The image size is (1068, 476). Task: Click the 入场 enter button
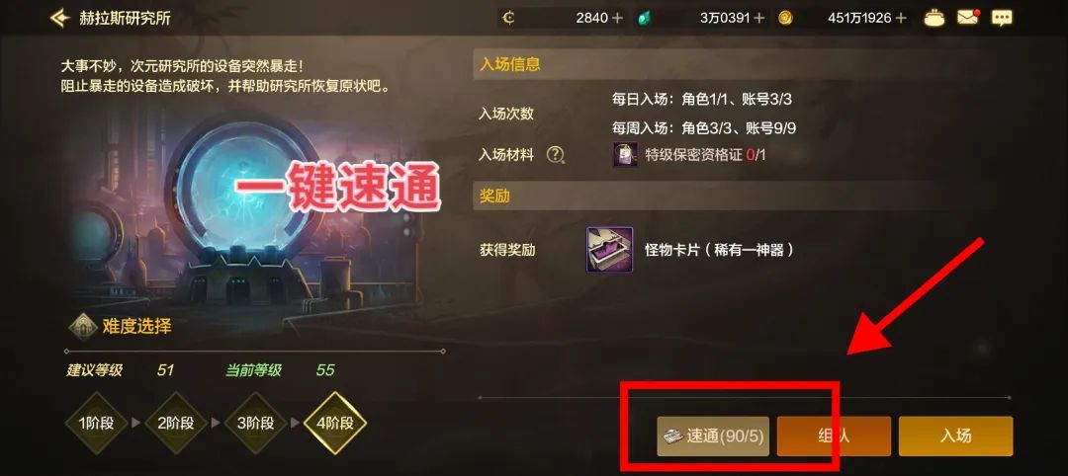click(x=955, y=436)
